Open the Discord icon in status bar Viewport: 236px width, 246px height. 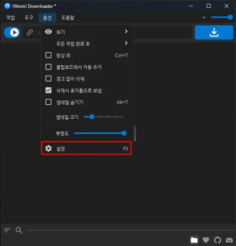(x=229, y=240)
